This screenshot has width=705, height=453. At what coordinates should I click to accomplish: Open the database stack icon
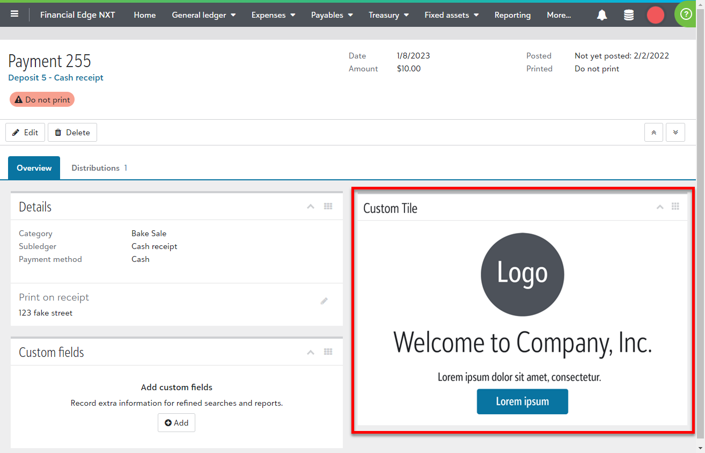click(x=629, y=15)
